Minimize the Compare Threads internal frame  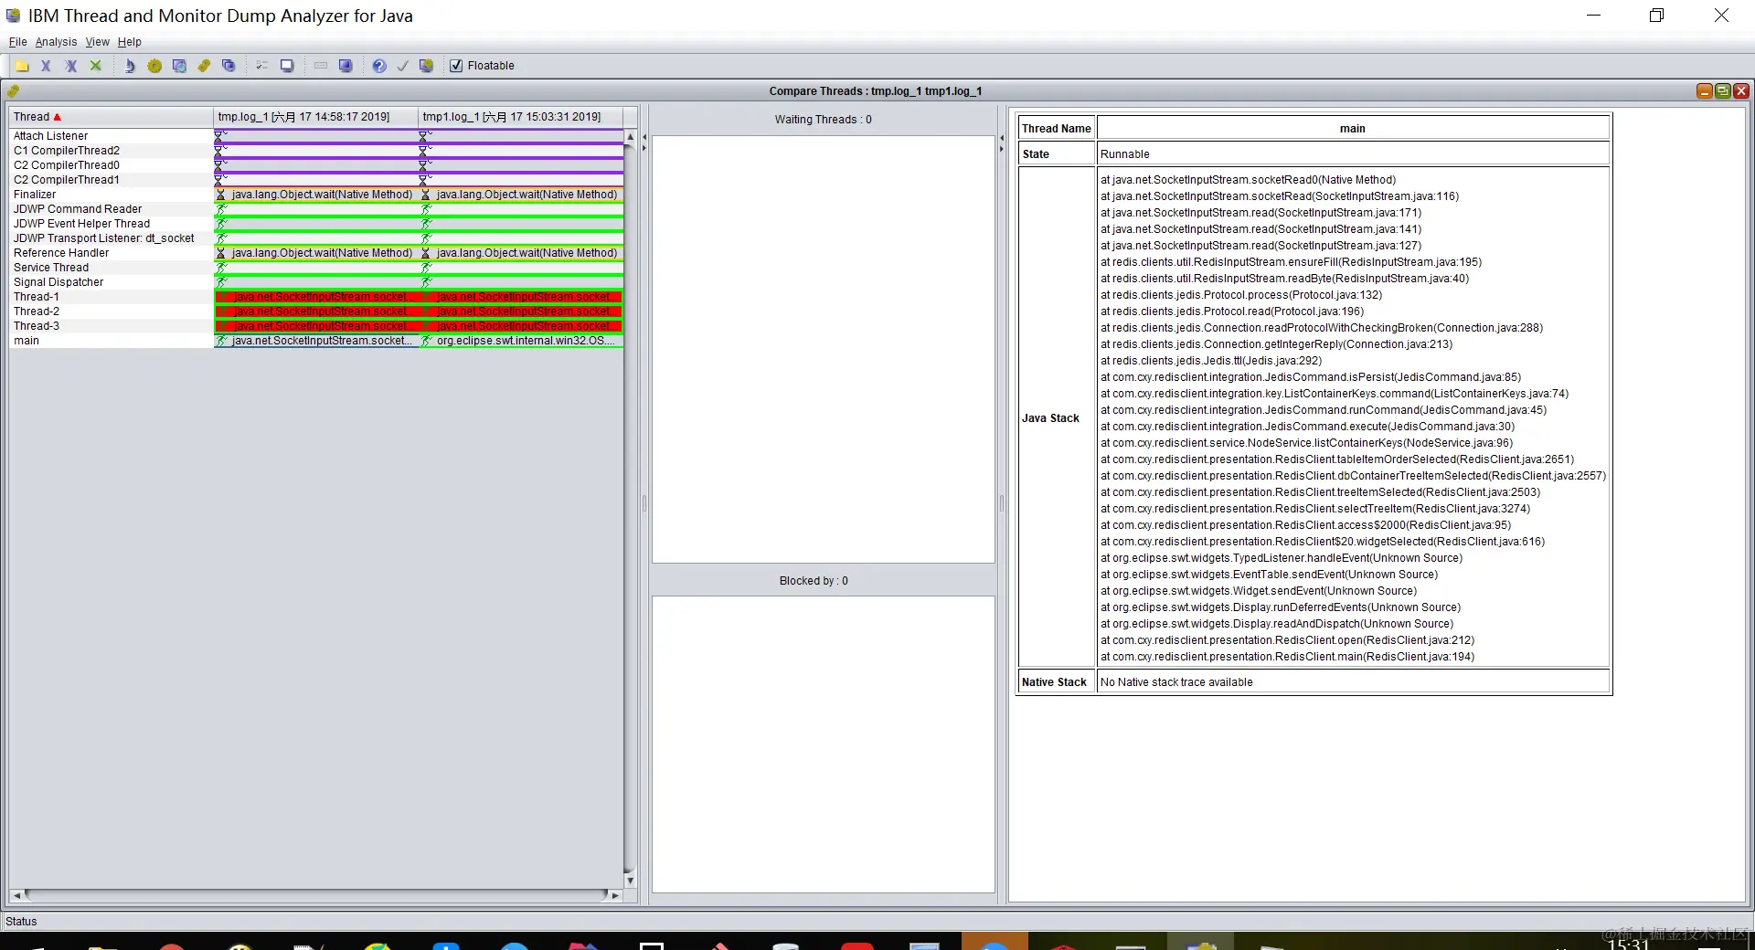1705,90
